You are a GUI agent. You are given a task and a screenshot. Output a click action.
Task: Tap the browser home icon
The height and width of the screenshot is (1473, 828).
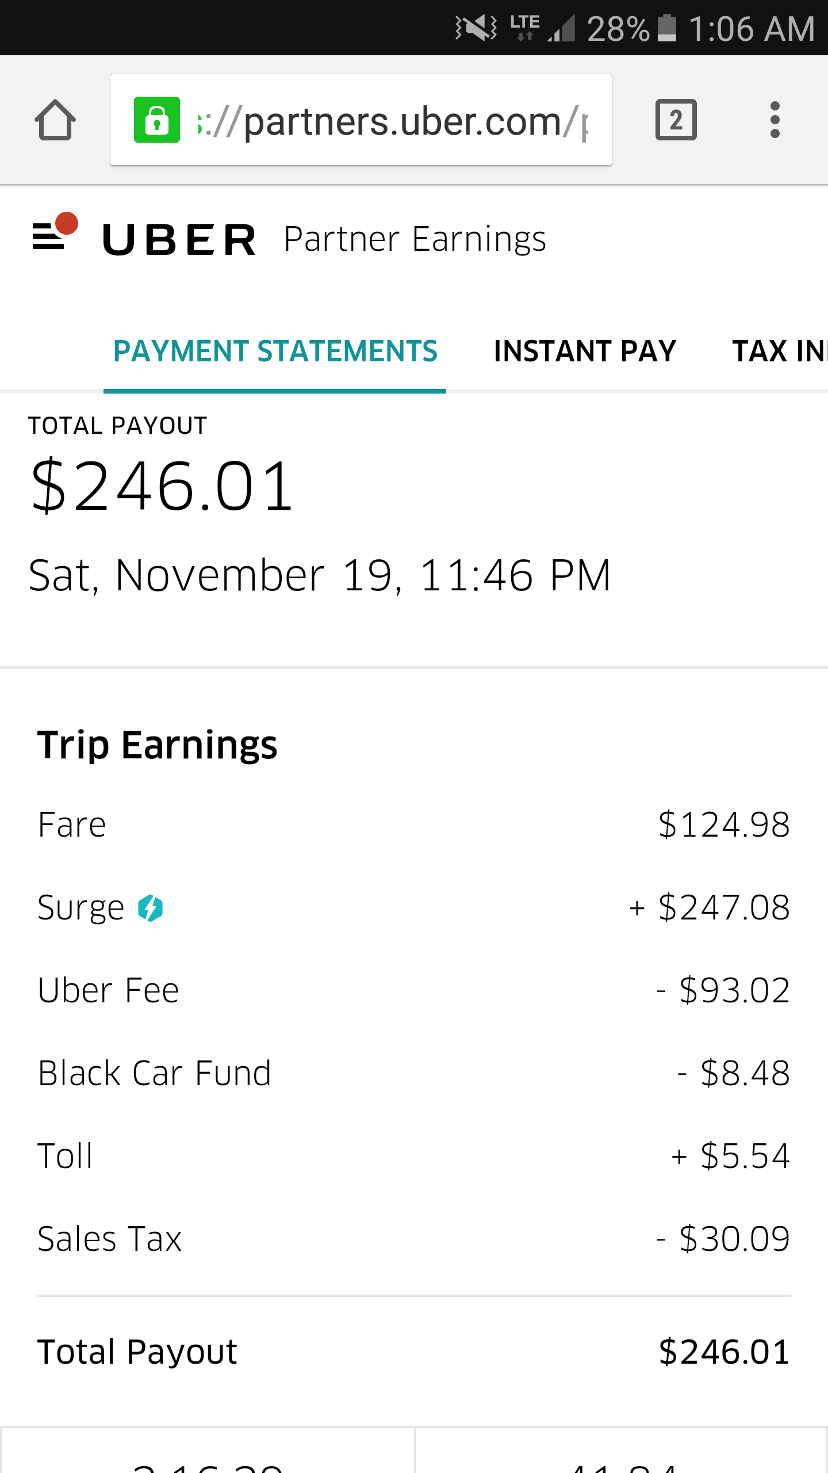click(x=55, y=120)
